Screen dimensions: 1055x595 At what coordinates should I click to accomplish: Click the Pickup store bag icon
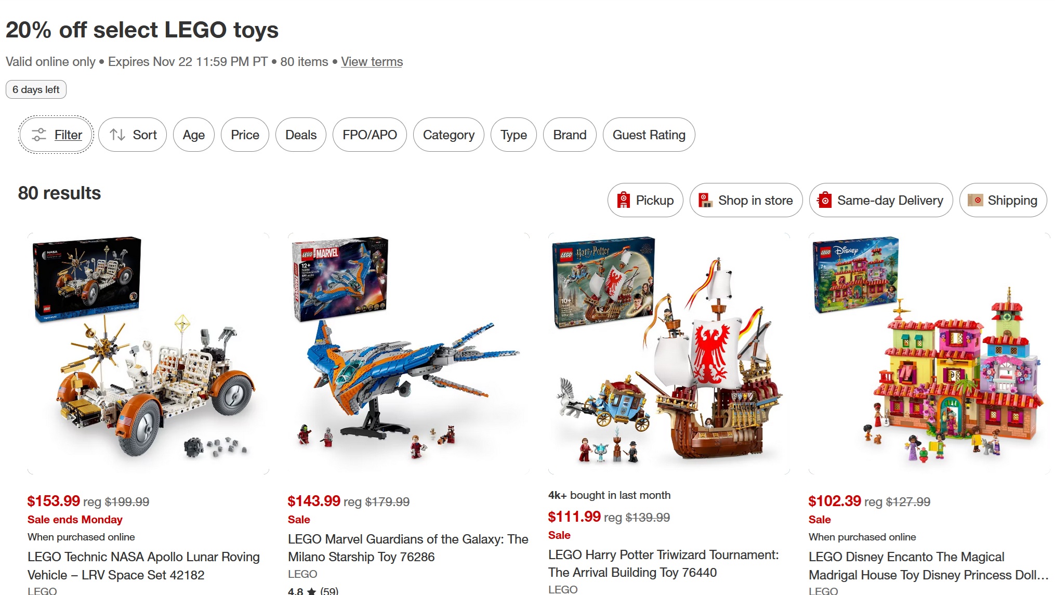coord(623,200)
